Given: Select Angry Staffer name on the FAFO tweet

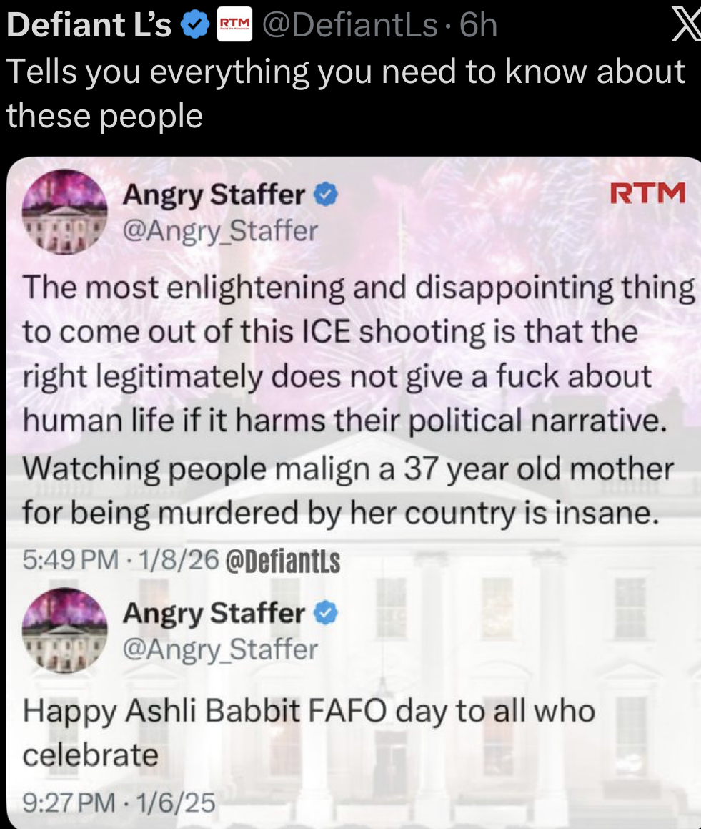Looking at the screenshot, I should pos(214,613).
